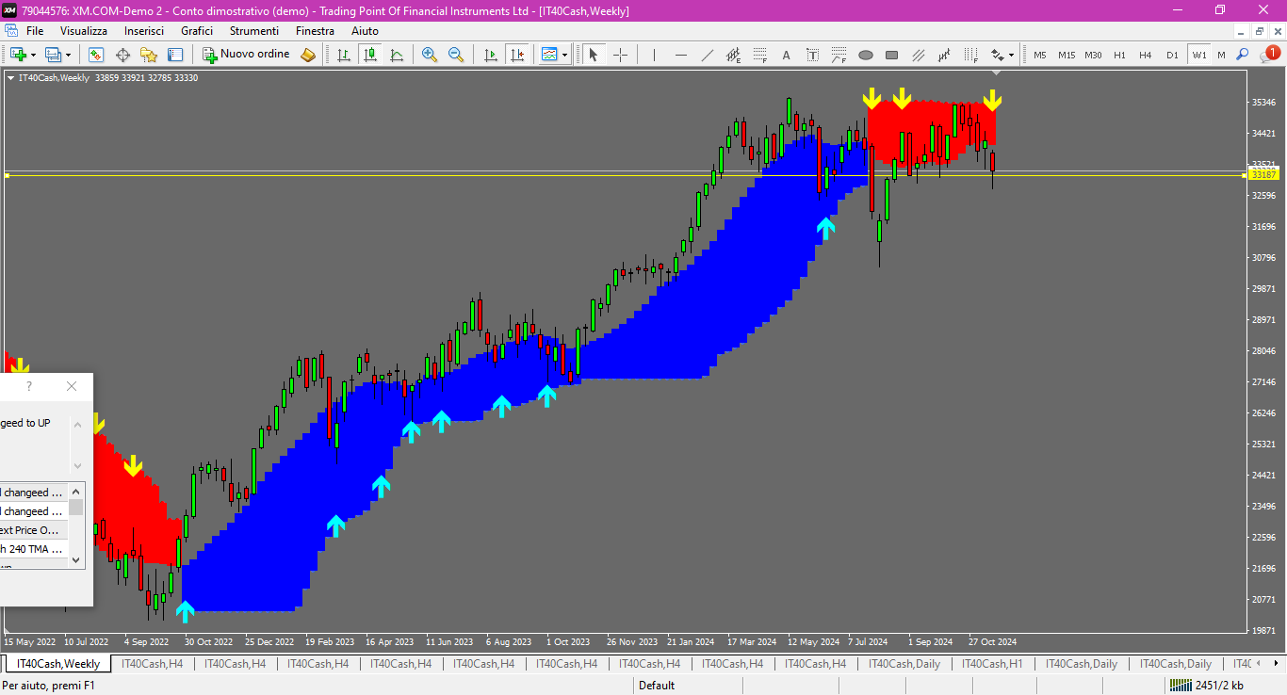
Task: Switch to bar chart display
Action: pyautogui.click(x=344, y=55)
